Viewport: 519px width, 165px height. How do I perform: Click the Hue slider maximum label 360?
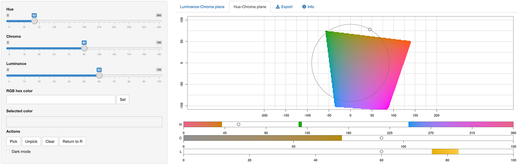[x=159, y=16]
